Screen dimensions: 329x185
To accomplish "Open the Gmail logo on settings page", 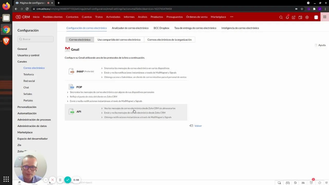I will pyautogui.click(x=67, y=49).
